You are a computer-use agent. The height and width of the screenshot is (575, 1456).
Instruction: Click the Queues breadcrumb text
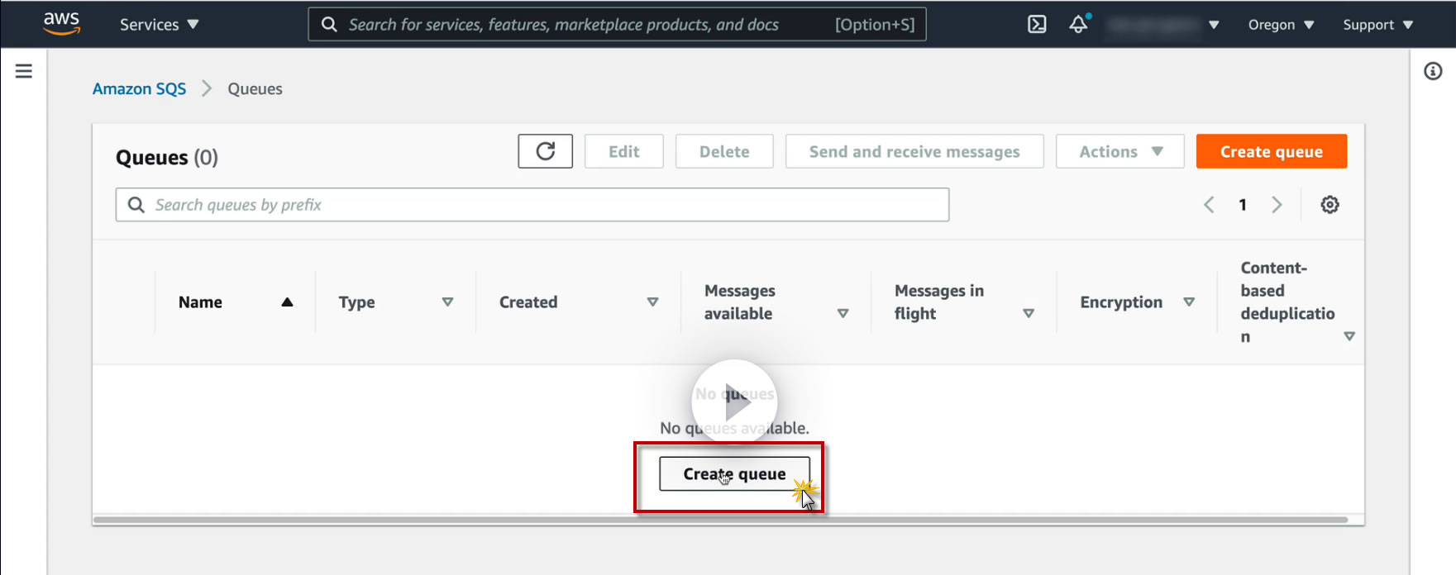[255, 88]
